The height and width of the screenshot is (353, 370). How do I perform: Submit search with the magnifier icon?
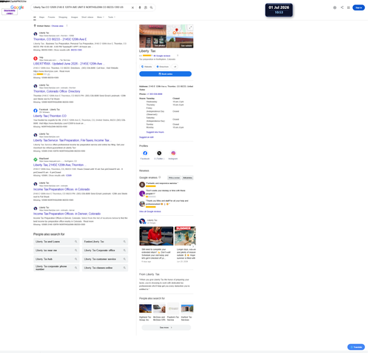click(152, 7)
